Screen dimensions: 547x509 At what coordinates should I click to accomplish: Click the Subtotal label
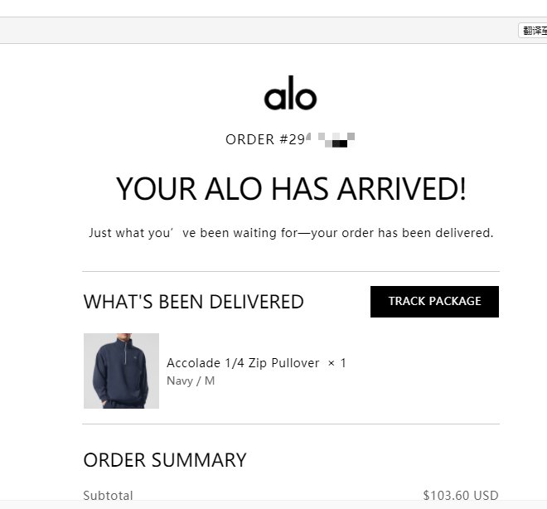(x=108, y=496)
